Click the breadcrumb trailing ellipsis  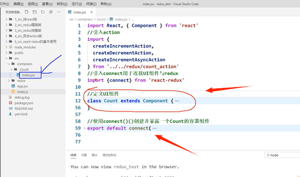point(132,19)
